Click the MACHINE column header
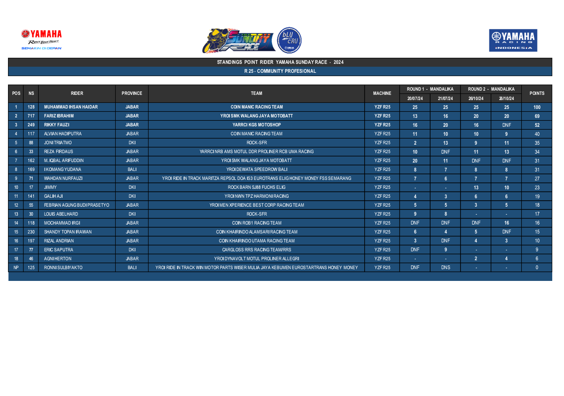The height and width of the screenshot is (396, 564). click(382, 93)
